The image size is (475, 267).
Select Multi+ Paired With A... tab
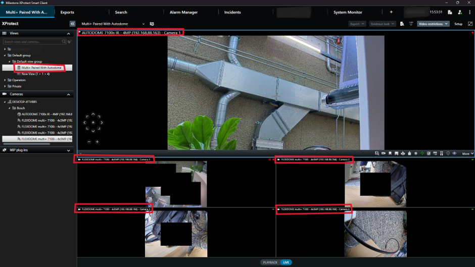click(x=27, y=12)
